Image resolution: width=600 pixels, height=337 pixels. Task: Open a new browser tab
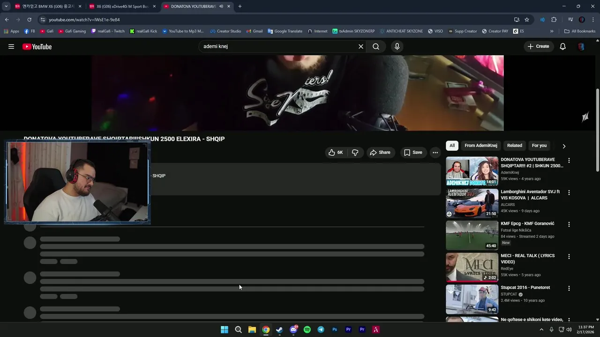tap(240, 6)
